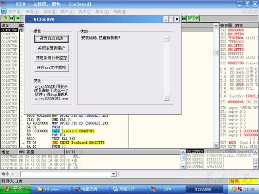Click the list-view icon right of the dialog
Screen dimensions: 259x194
(x=184, y=18)
